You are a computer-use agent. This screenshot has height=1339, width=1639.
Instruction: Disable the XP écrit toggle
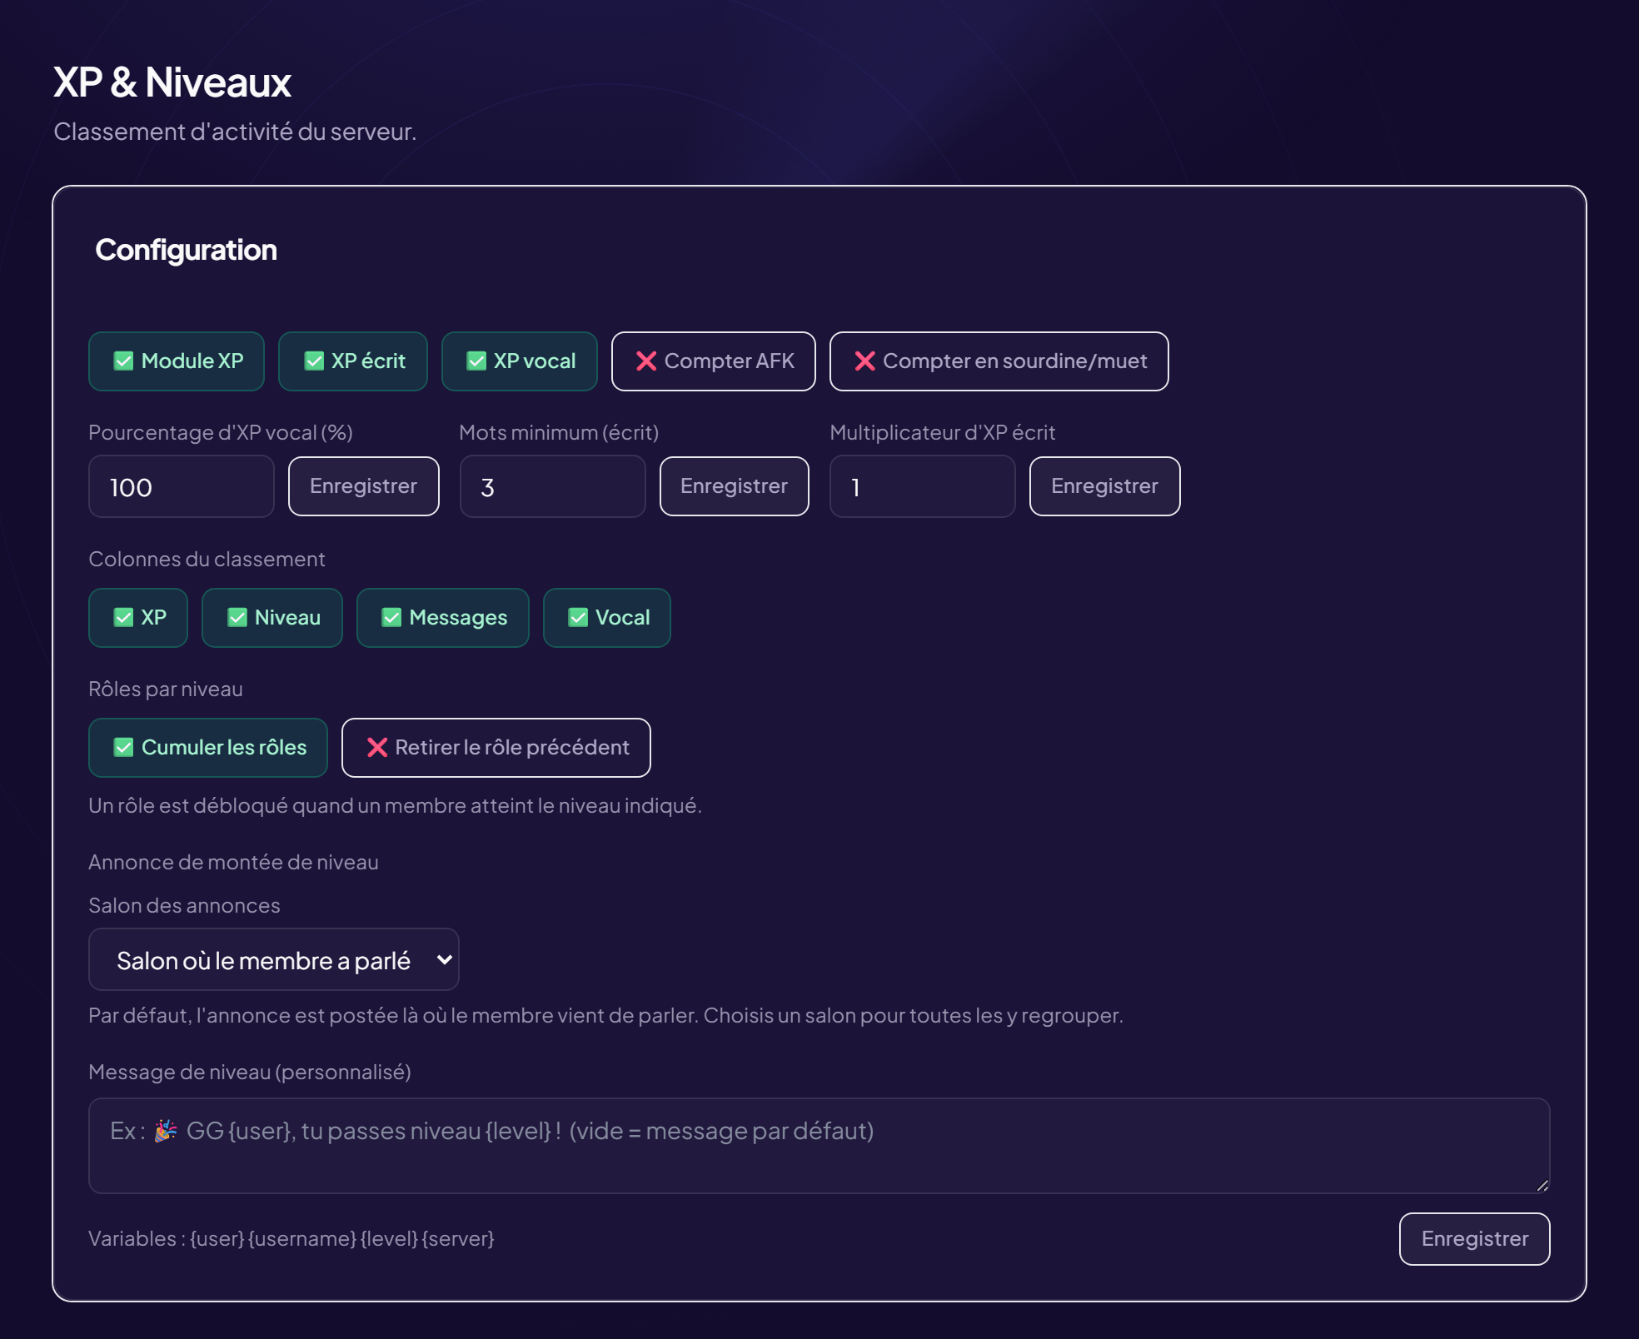click(x=353, y=361)
